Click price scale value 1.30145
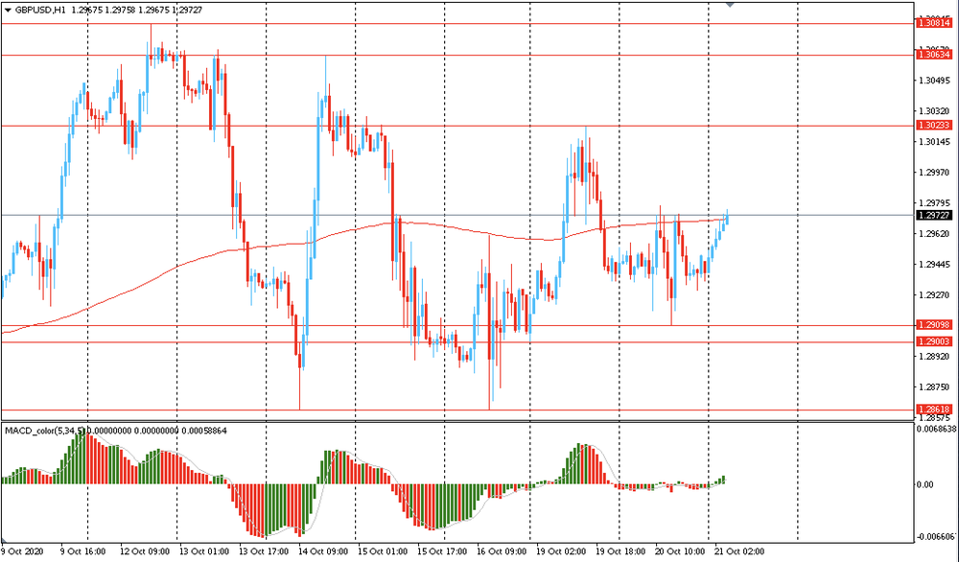 935,142
